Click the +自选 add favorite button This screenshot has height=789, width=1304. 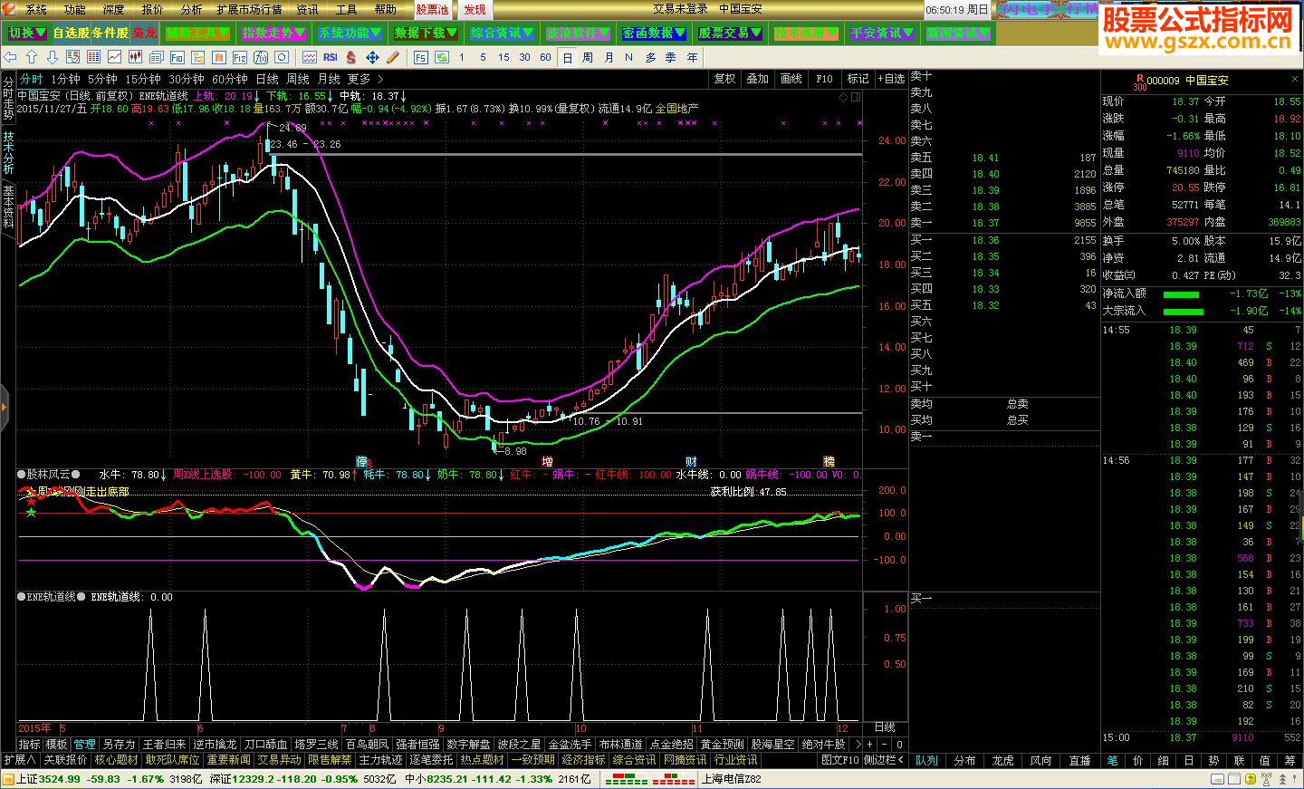click(892, 79)
